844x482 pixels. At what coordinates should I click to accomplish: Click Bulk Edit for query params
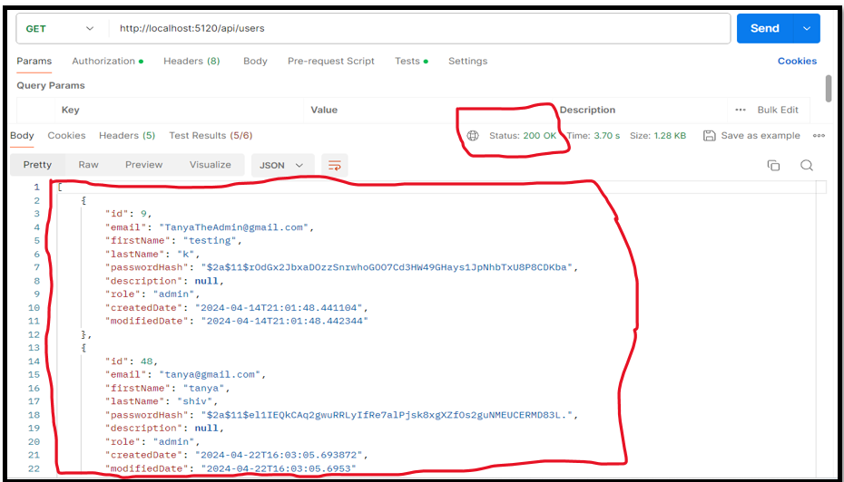(778, 110)
